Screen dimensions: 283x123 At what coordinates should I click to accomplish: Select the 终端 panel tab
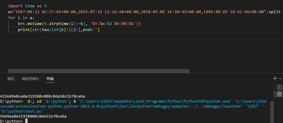(50, 79)
